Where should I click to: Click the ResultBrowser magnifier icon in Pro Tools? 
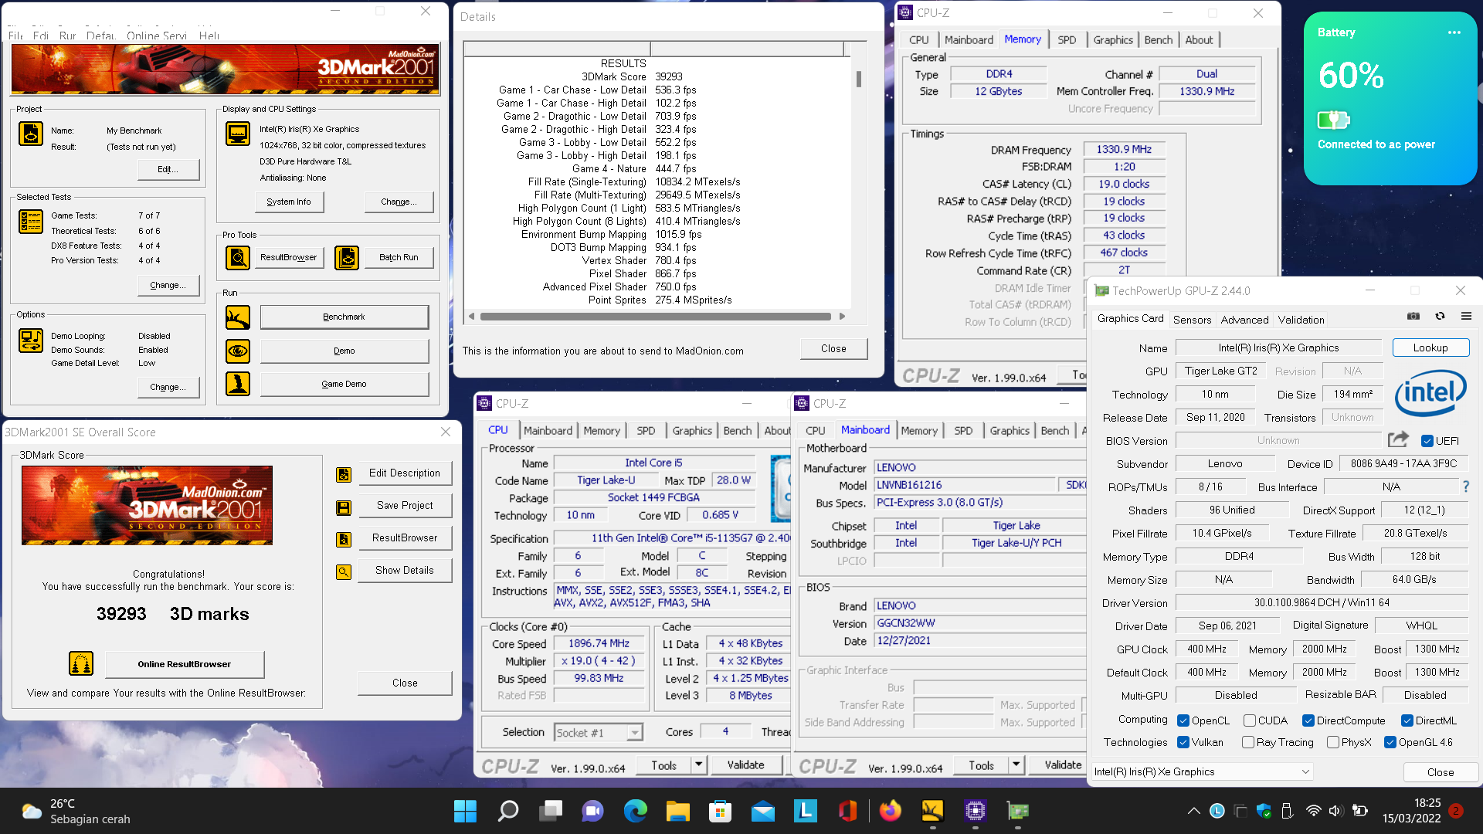(238, 257)
